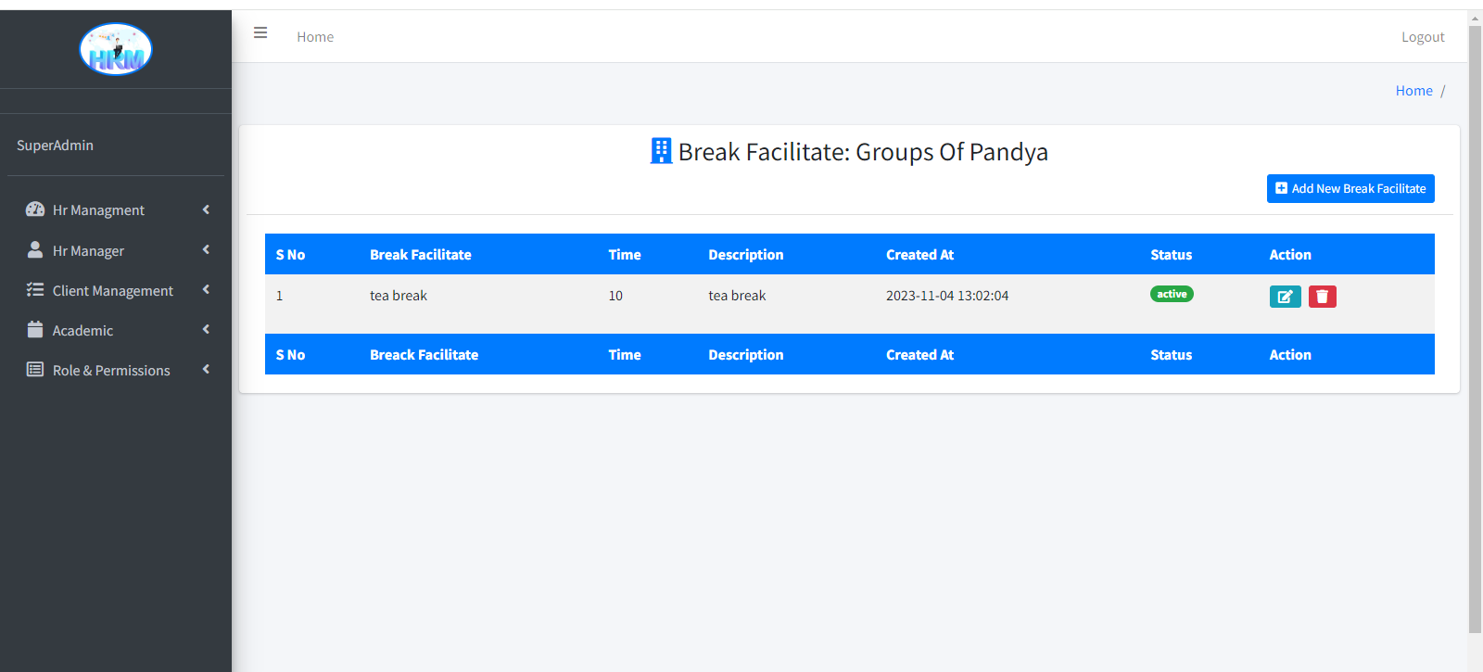Image resolution: width=1483 pixels, height=672 pixels.
Task: Delete the tea break entry
Action: [x=1322, y=297]
